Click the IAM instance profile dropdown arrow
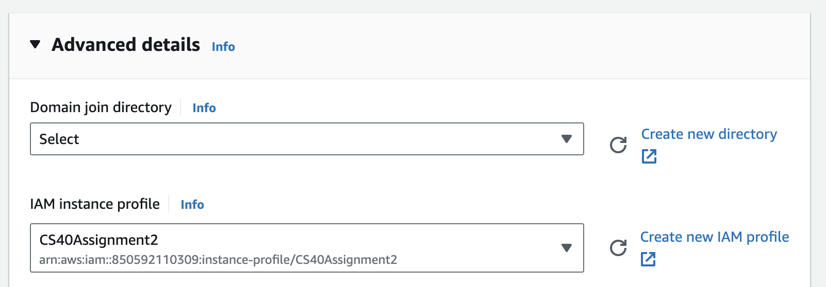The width and height of the screenshot is (826, 287). pos(567,248)
